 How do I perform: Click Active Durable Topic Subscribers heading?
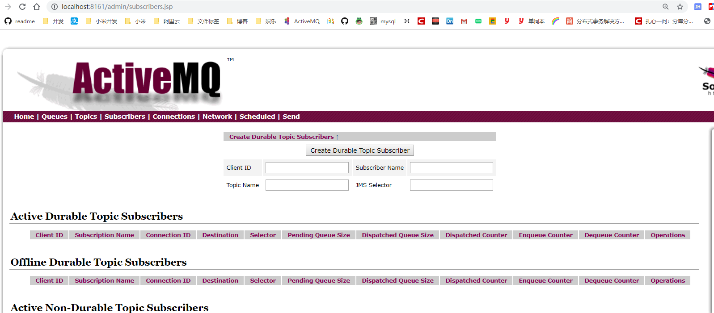(97, 217)
